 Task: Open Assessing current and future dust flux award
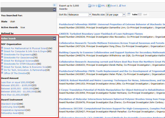pos(112,62)
